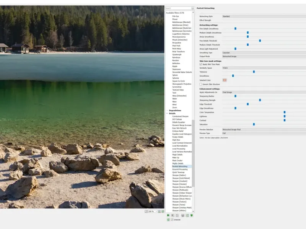Open the Similarity Space dropdown
306x229 pixels.
(264, 68)
